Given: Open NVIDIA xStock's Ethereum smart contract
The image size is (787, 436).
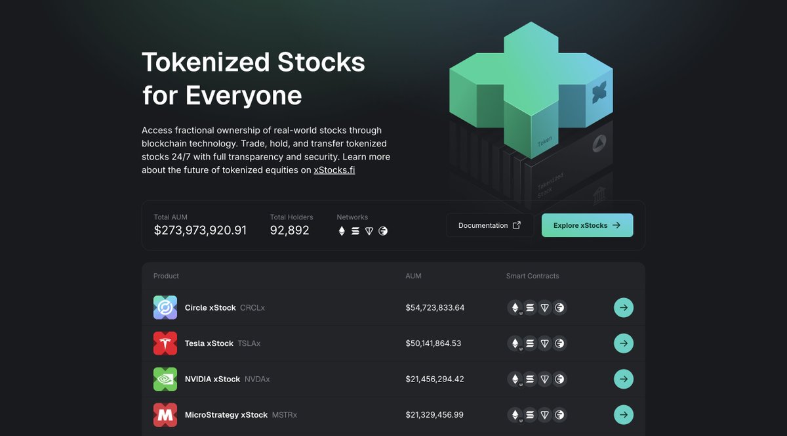Looking at the screenshot, I should click(515, 379).
